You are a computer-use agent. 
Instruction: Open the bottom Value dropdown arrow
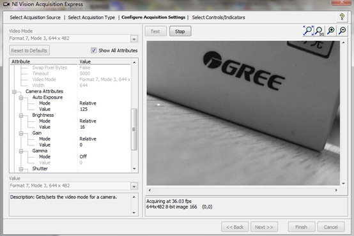(134, 186)
